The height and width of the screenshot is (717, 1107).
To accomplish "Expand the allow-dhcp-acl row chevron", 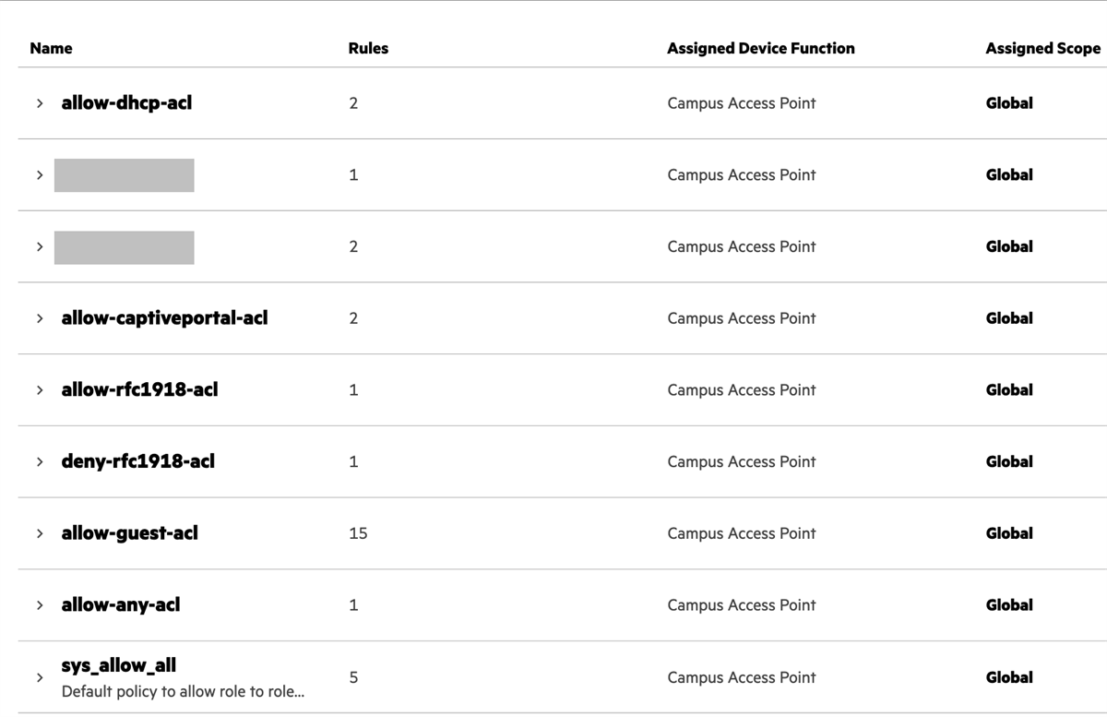I will click(x=40, y=103).
